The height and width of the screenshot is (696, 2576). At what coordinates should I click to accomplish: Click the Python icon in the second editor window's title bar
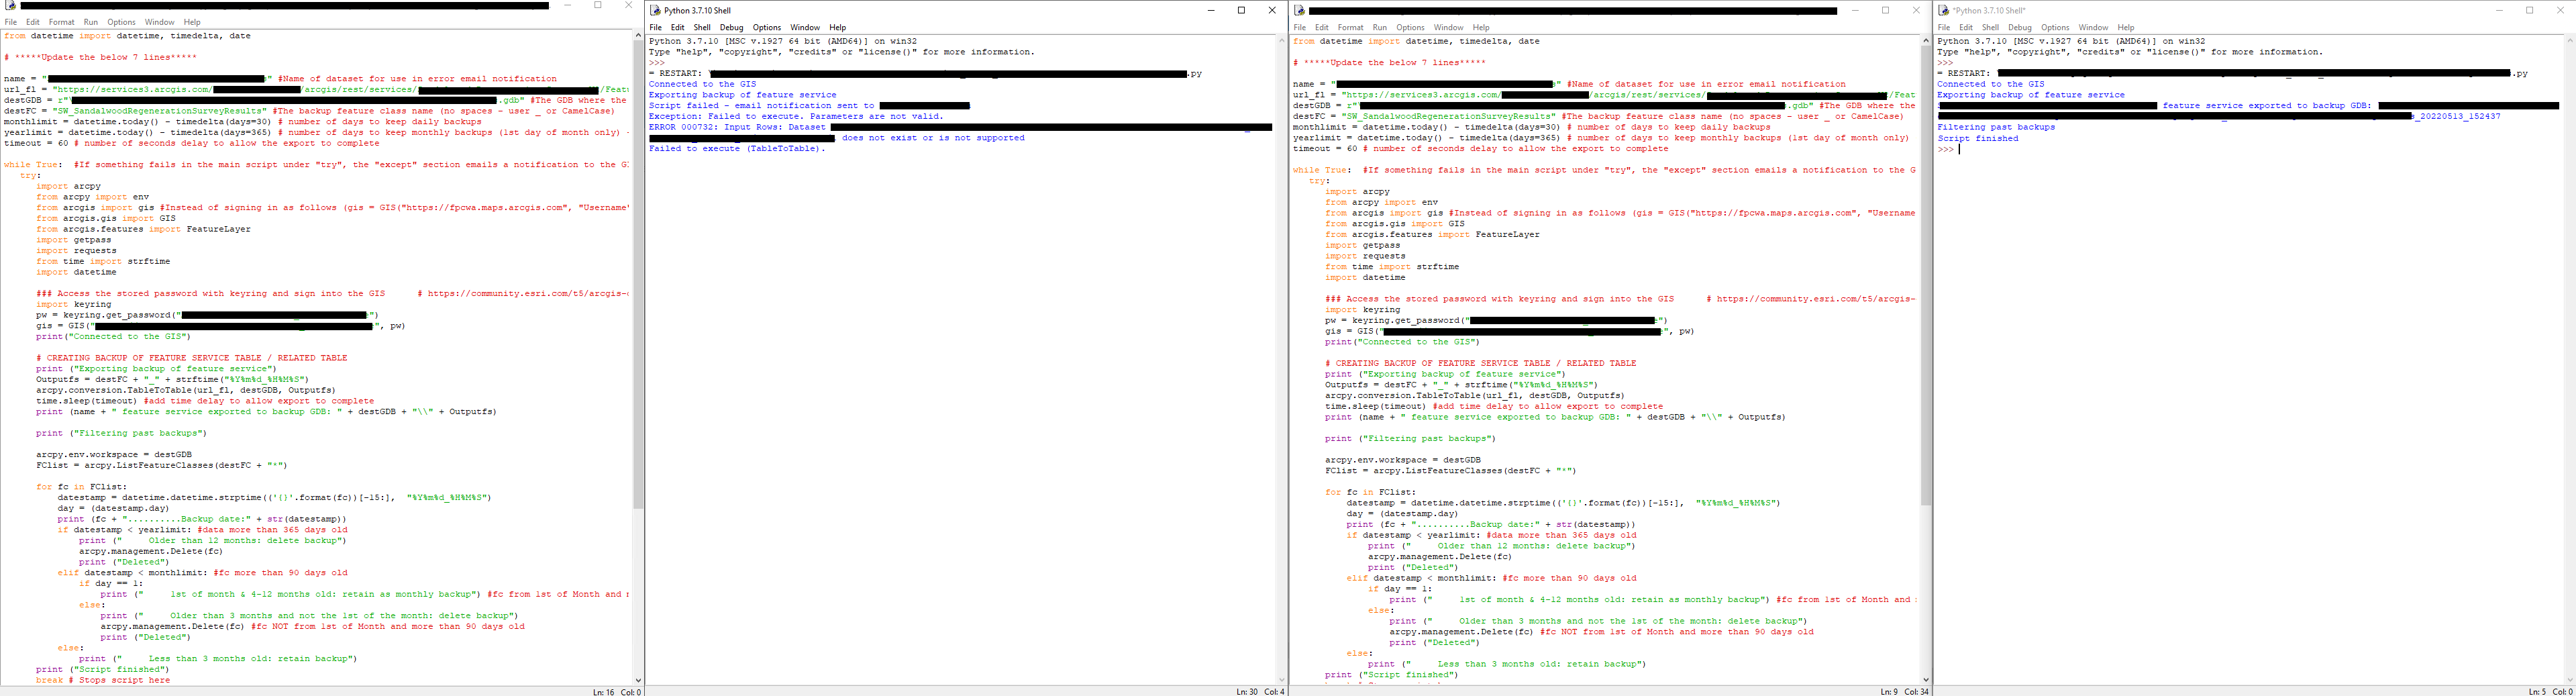click(x=1299, y=11)
